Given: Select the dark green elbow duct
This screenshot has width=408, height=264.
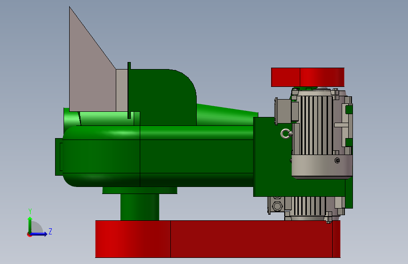Looking at the screenshot, I should [x=163, y=96].
